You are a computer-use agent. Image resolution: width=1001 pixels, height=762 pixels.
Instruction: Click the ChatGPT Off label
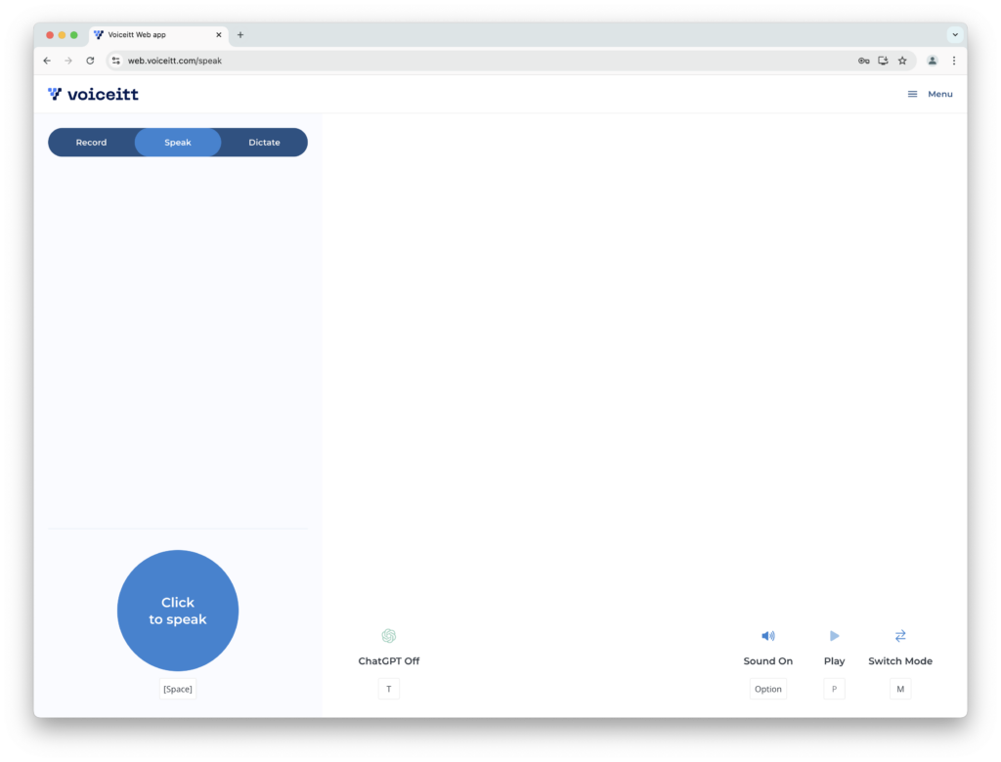(389, 661)
